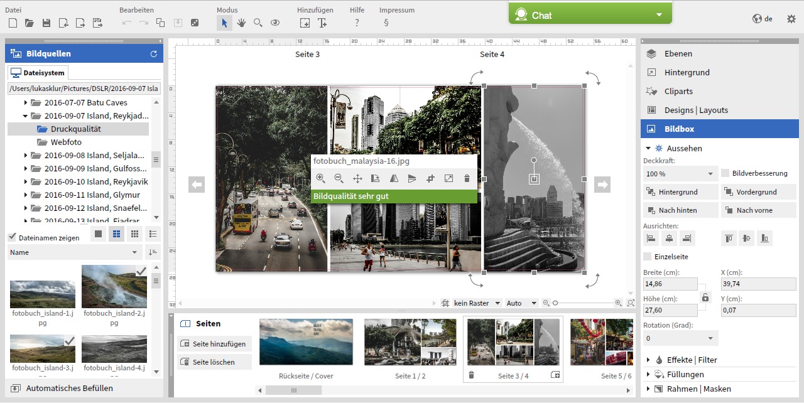Click the Nach vorne button
This screenshot has width=804, height=403.
tap(758, 210)
